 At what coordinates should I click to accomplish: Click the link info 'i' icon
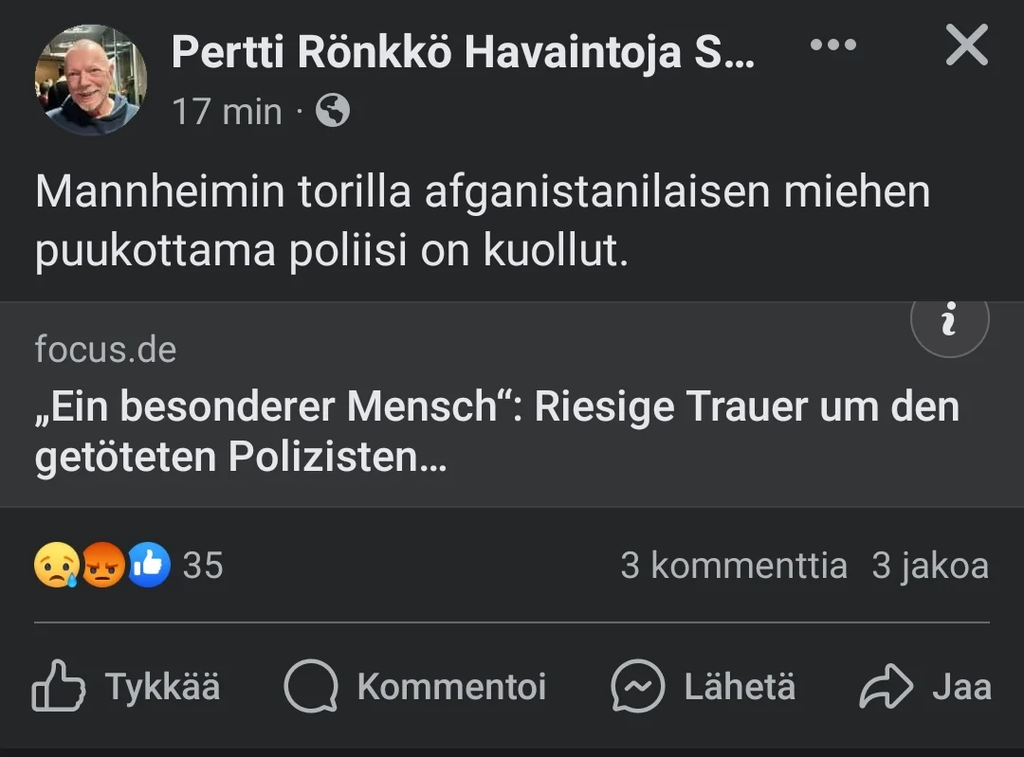click(x=949, y=321)
